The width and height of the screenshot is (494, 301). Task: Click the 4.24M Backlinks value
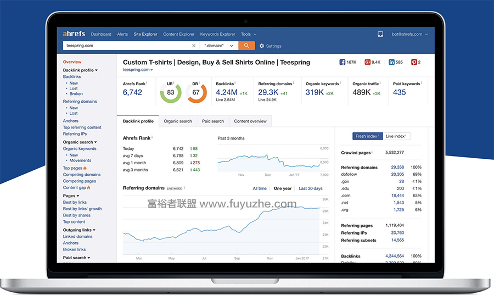point(227,92)
